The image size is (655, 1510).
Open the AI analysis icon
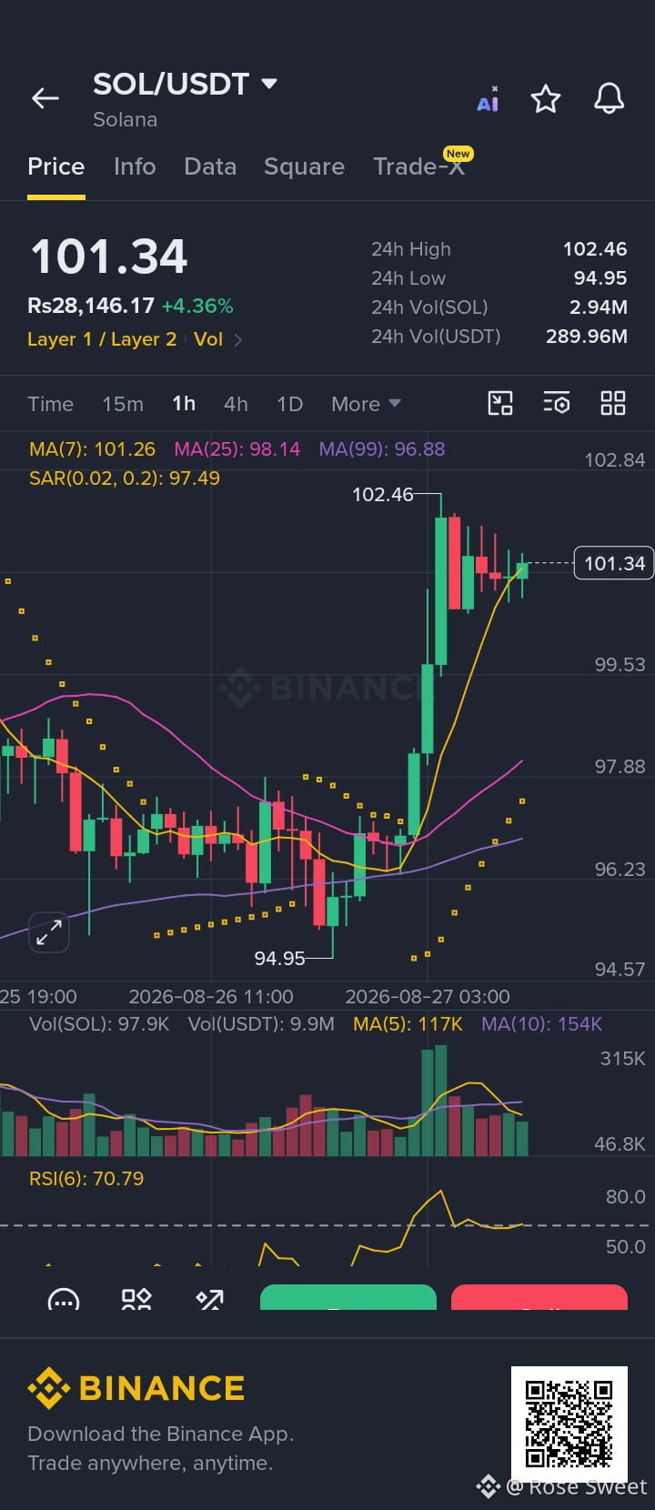(x=489, y=99)
